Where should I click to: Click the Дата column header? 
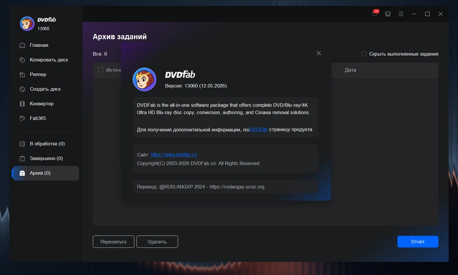tap(350, 70)
